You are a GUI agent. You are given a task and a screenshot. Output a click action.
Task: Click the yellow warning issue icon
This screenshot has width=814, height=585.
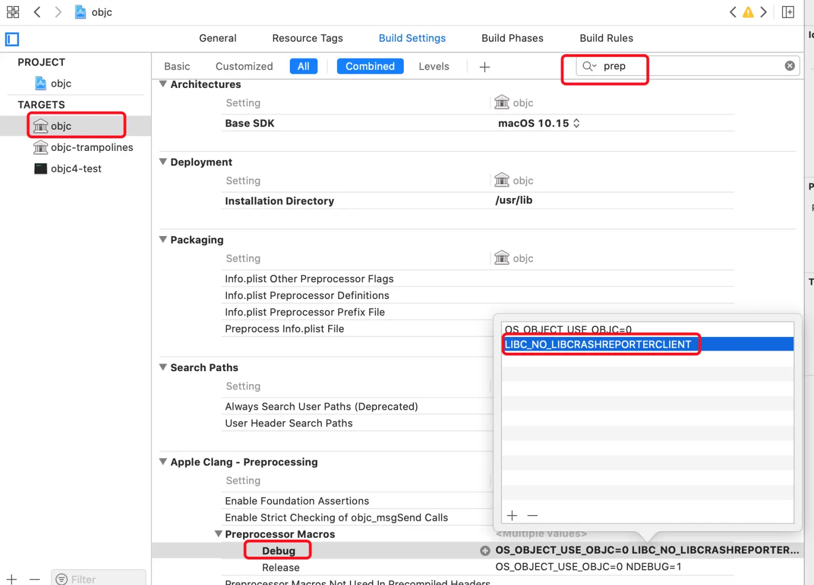(x=748, y=12)
